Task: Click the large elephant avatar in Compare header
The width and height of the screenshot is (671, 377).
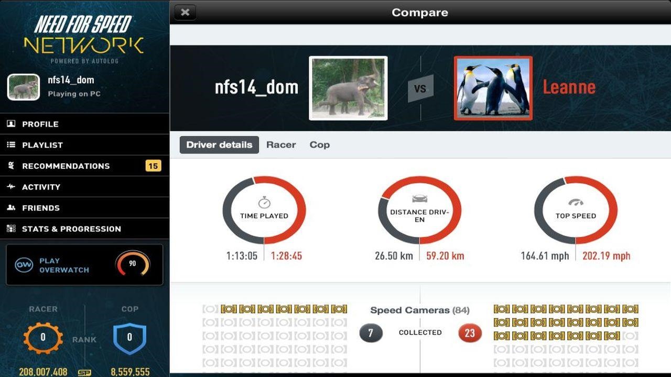Action: [x=348, y=88]
